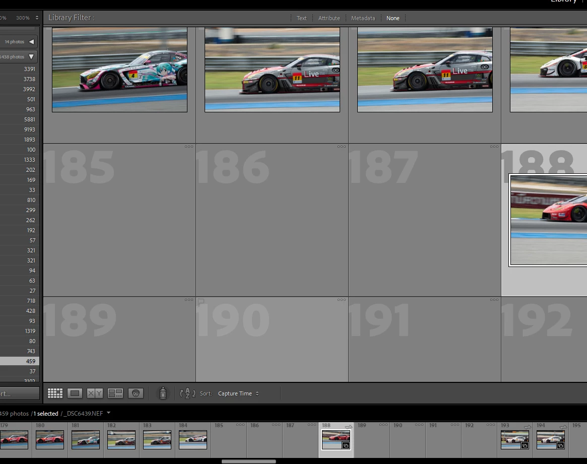Select the Text library filter
Image resolution: width=587 pixels, height=464 pixels.
coord(301,18)
